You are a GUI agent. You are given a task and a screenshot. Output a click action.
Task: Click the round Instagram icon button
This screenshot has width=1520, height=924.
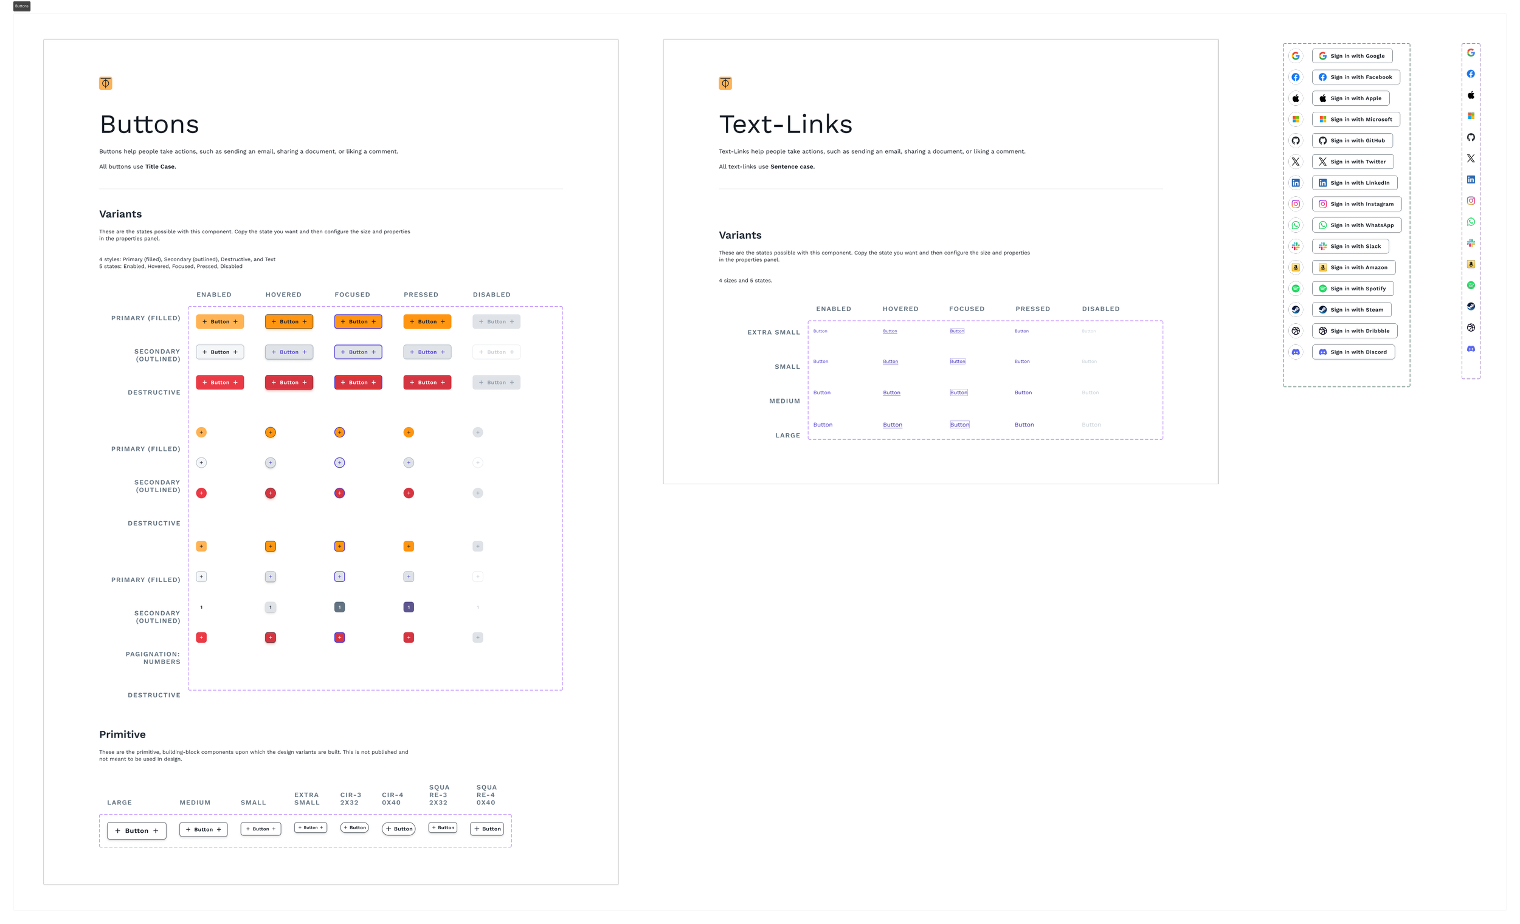click(x=1296, y=204)
